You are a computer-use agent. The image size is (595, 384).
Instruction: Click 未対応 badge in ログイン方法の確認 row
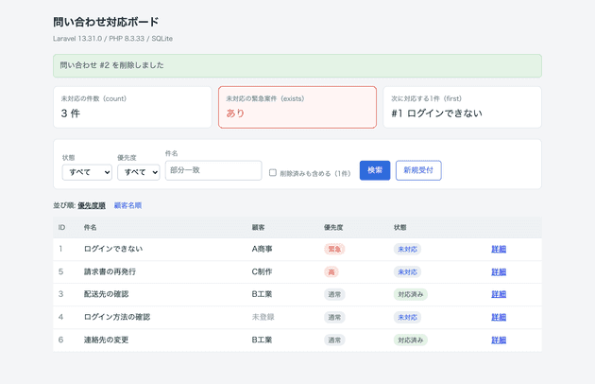pos(407,317)
